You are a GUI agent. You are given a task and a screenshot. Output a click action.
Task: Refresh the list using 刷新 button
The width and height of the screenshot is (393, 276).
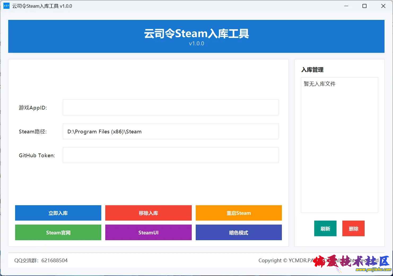(325, 229)
